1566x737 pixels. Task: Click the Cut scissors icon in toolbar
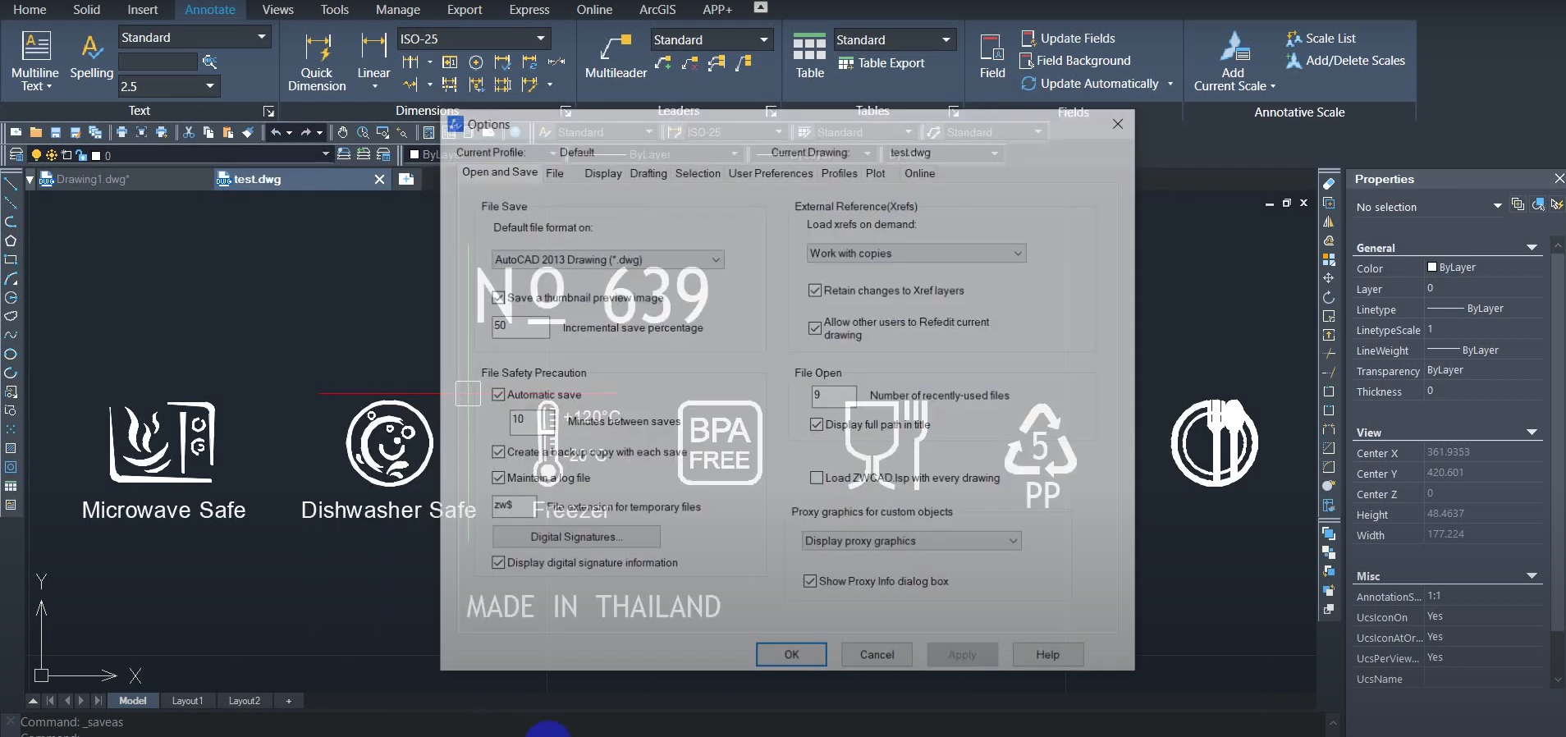(189, 132)
